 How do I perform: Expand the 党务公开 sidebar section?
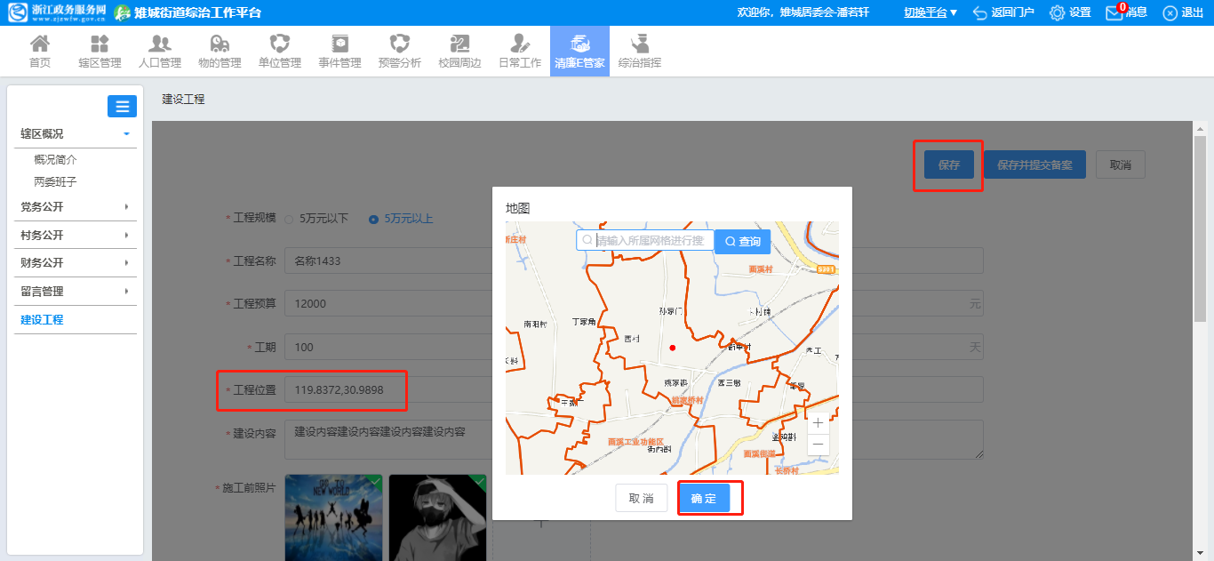tap(76, 207)
